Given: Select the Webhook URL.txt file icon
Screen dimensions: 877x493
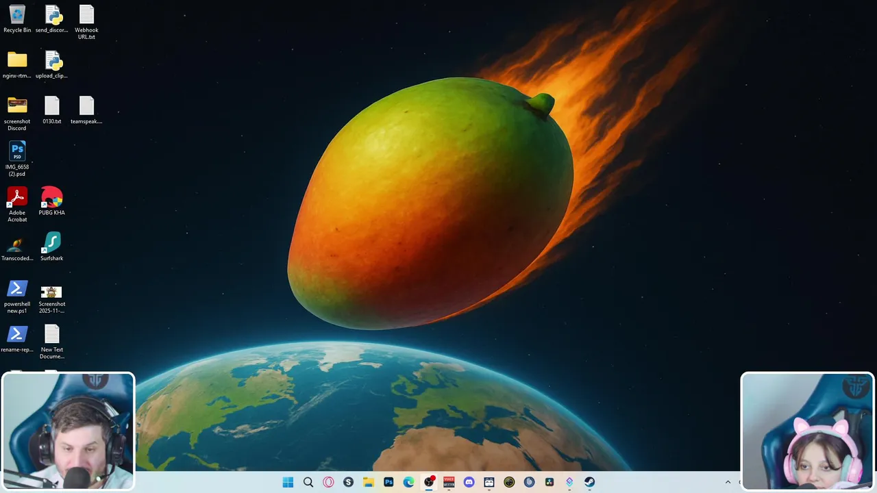Looking at the screenshot, I should point(86,22).
